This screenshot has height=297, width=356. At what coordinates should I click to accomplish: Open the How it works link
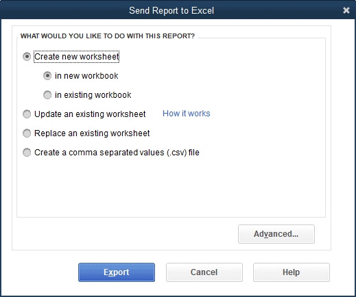pyautogui.click(x=187, y=114)
